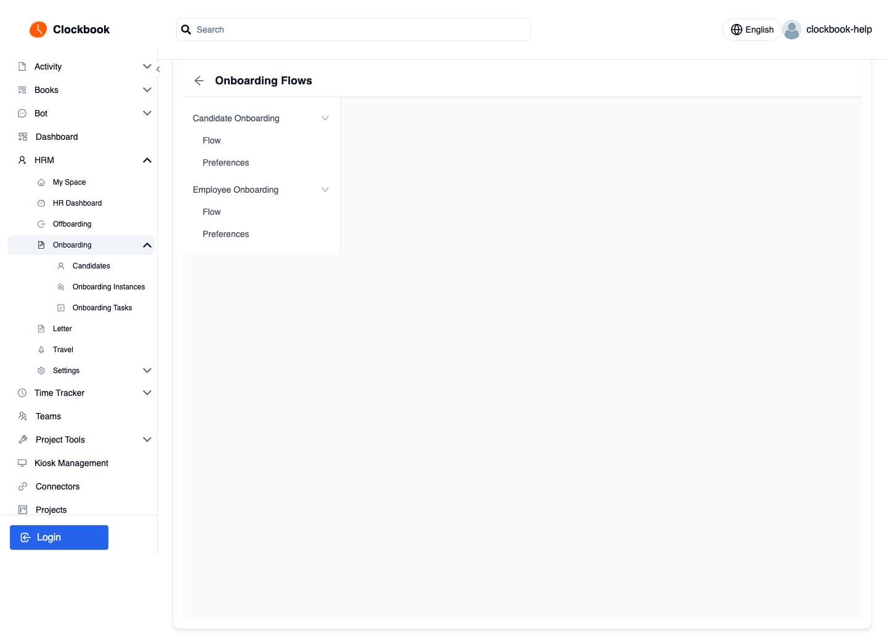Image resolution: width=887 pixels, height=644 pixels.
Task: Click the Onboarding Instances icon
Action: tap(61, 287)
